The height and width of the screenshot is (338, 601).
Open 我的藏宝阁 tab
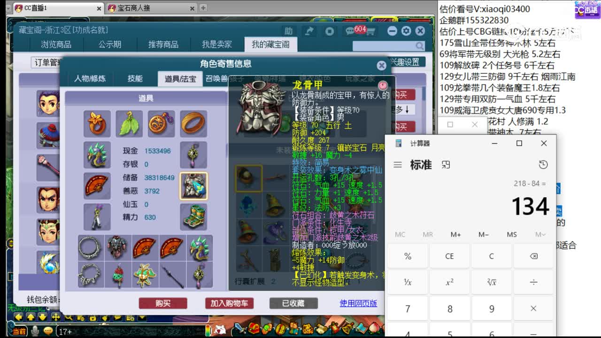coord(270,45)
